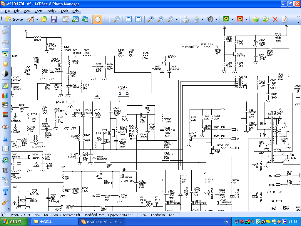Open the colored bar chart tool
Screen dimensions: 301x226
pyautogui.click(x=5, y=95)
